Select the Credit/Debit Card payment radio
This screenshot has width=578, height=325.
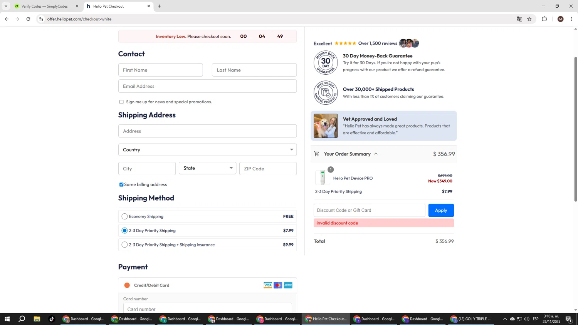click(x=127, y=285)
